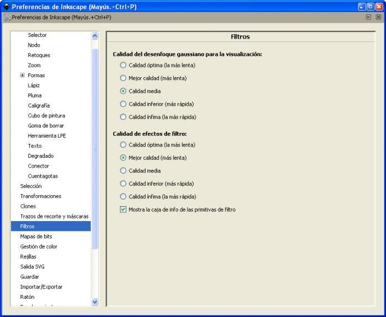Open the Nodo preferences page
This screenshot has height=317, width=386.
coord(34,45)
